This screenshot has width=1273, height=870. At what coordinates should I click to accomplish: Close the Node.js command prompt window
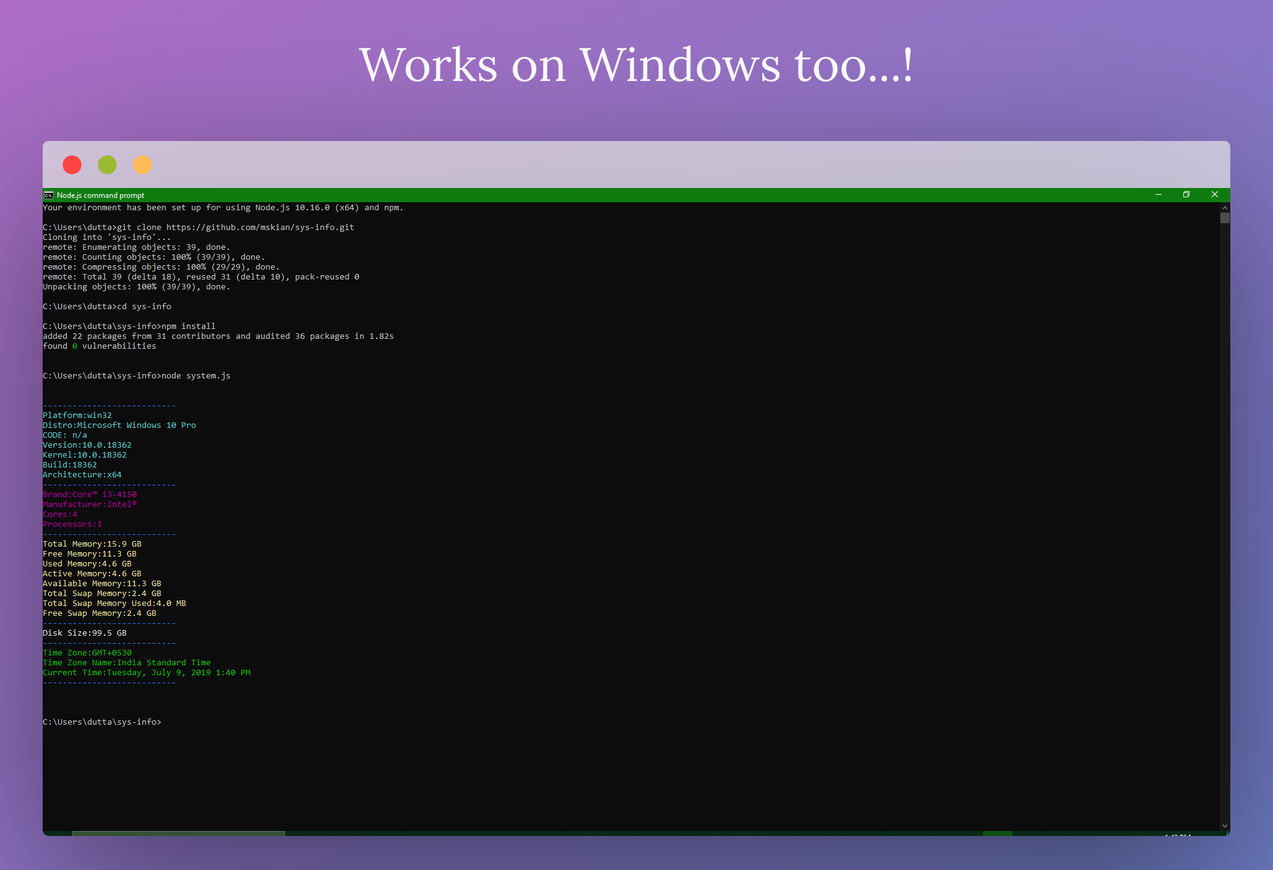[x=1214, y=195]
